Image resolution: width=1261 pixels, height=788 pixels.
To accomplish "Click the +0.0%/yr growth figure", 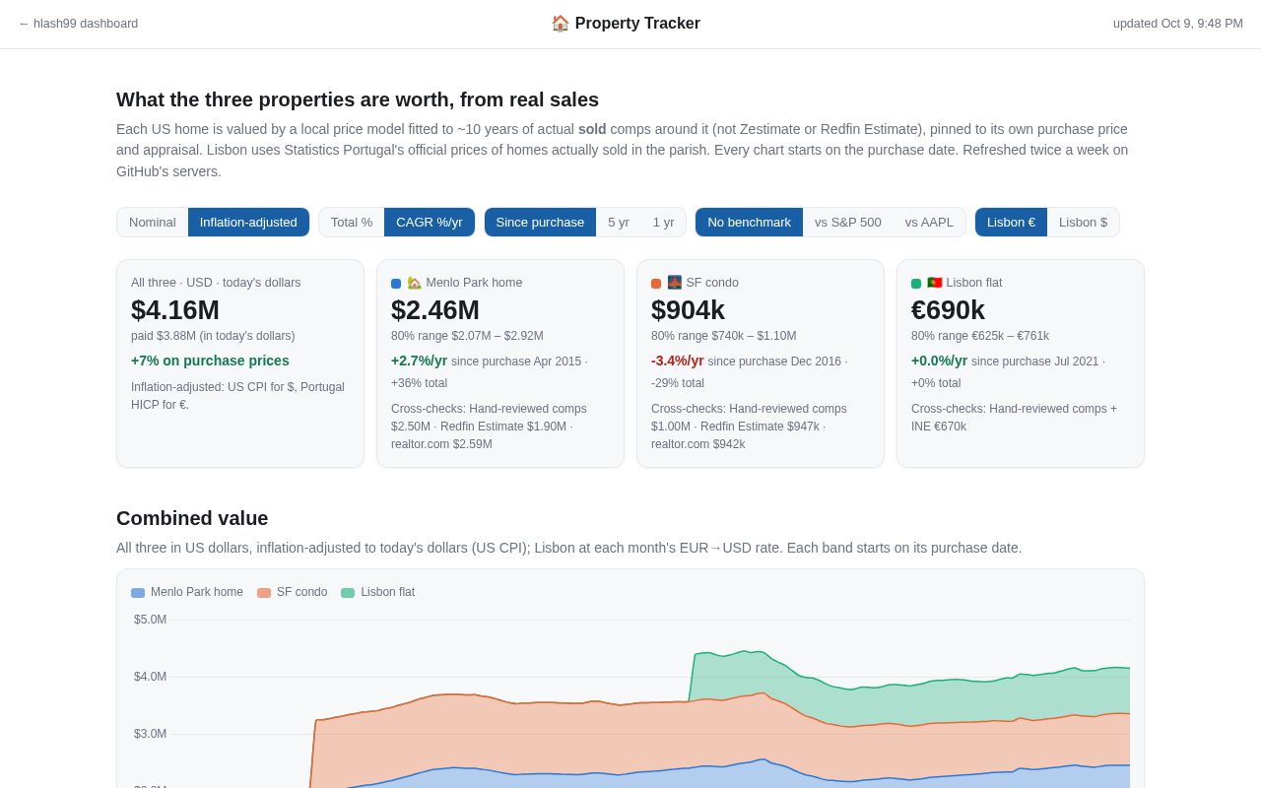I will 939,361.
